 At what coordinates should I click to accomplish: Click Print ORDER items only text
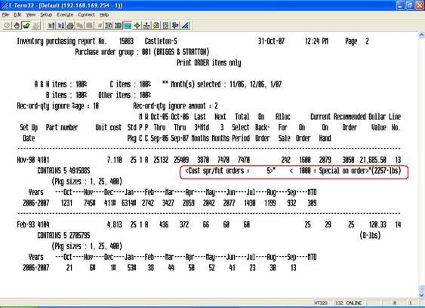tap(208, 63)
